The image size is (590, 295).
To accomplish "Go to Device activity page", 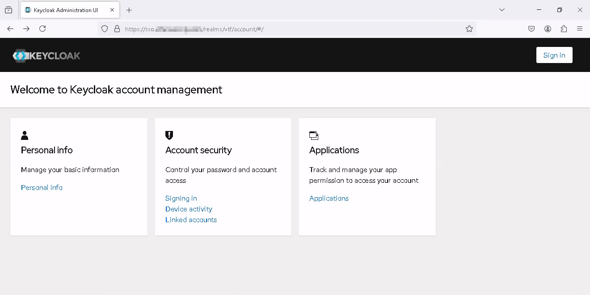I will (189, 209).
